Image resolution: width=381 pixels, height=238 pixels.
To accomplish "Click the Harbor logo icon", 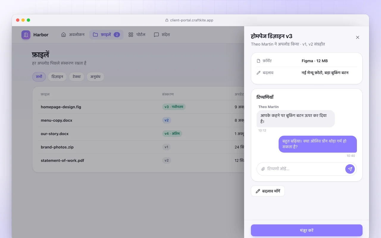I will [26, 35].
